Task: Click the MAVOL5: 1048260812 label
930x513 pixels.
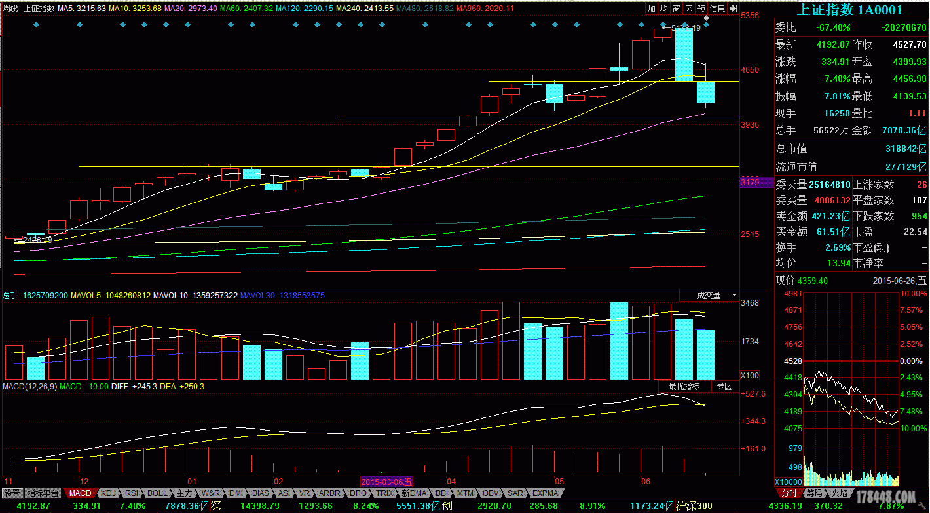Action: tap(109, 296)
